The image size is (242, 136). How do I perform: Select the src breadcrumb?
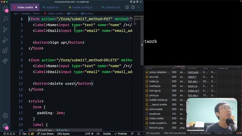[x=16, y=14]
